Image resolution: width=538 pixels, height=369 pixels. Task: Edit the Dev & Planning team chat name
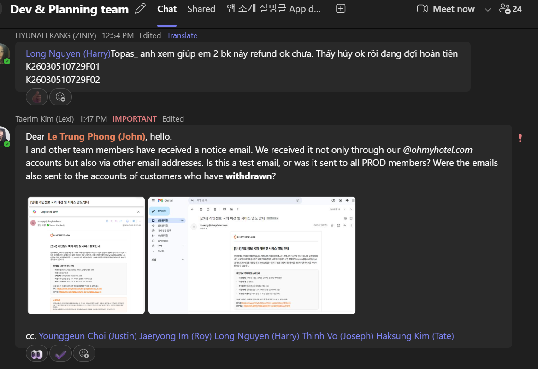[140, 9]
